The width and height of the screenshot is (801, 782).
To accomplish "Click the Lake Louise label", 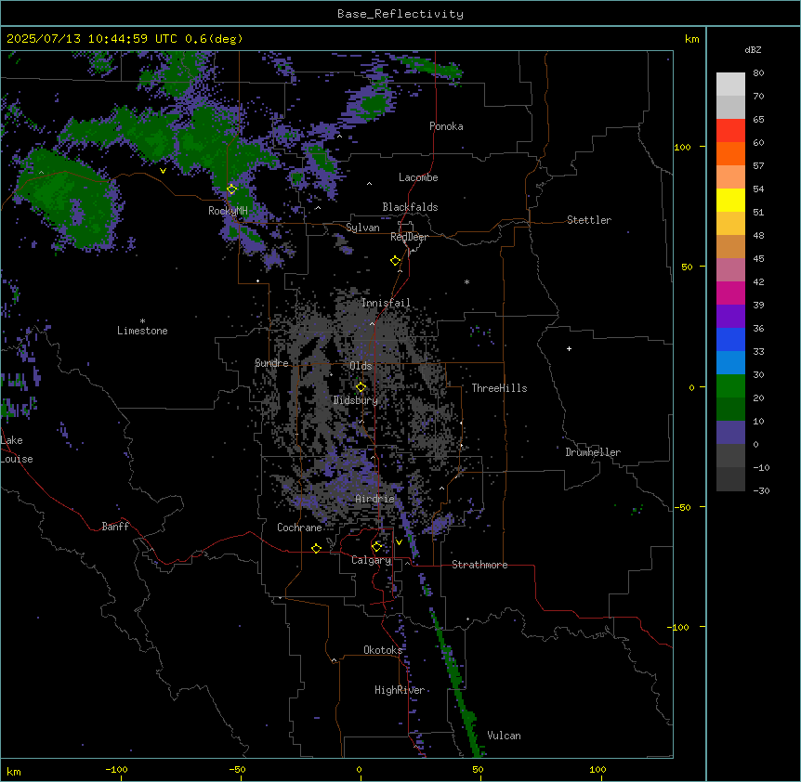I will (x=17, y=450).
